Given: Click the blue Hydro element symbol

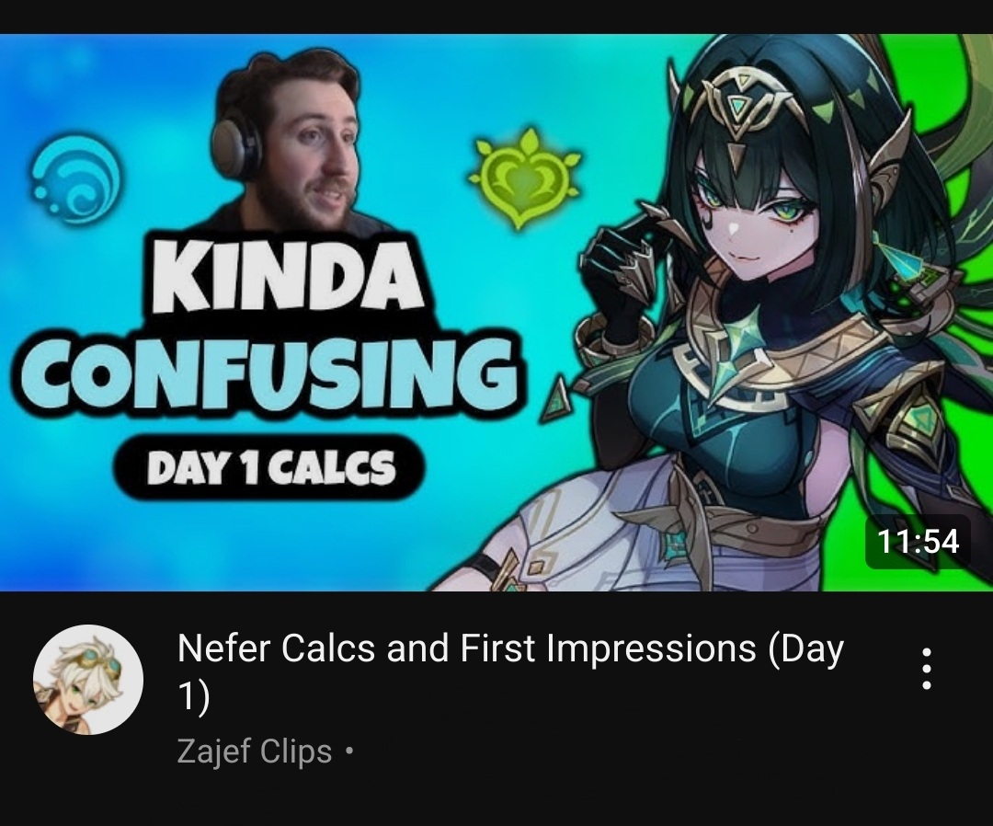Looking at the screenshot, I should click(74, 179).
